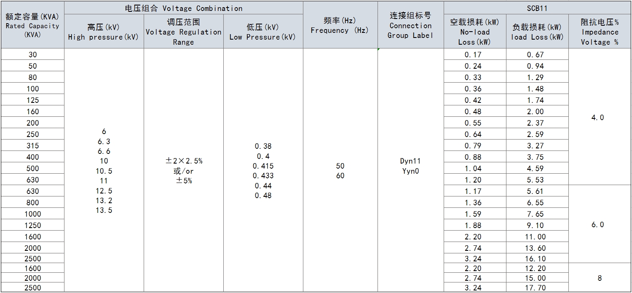This screenshot has height=293, width=632.
Task: Click the Impedance Voltage % header
Action: click(600, 32)
